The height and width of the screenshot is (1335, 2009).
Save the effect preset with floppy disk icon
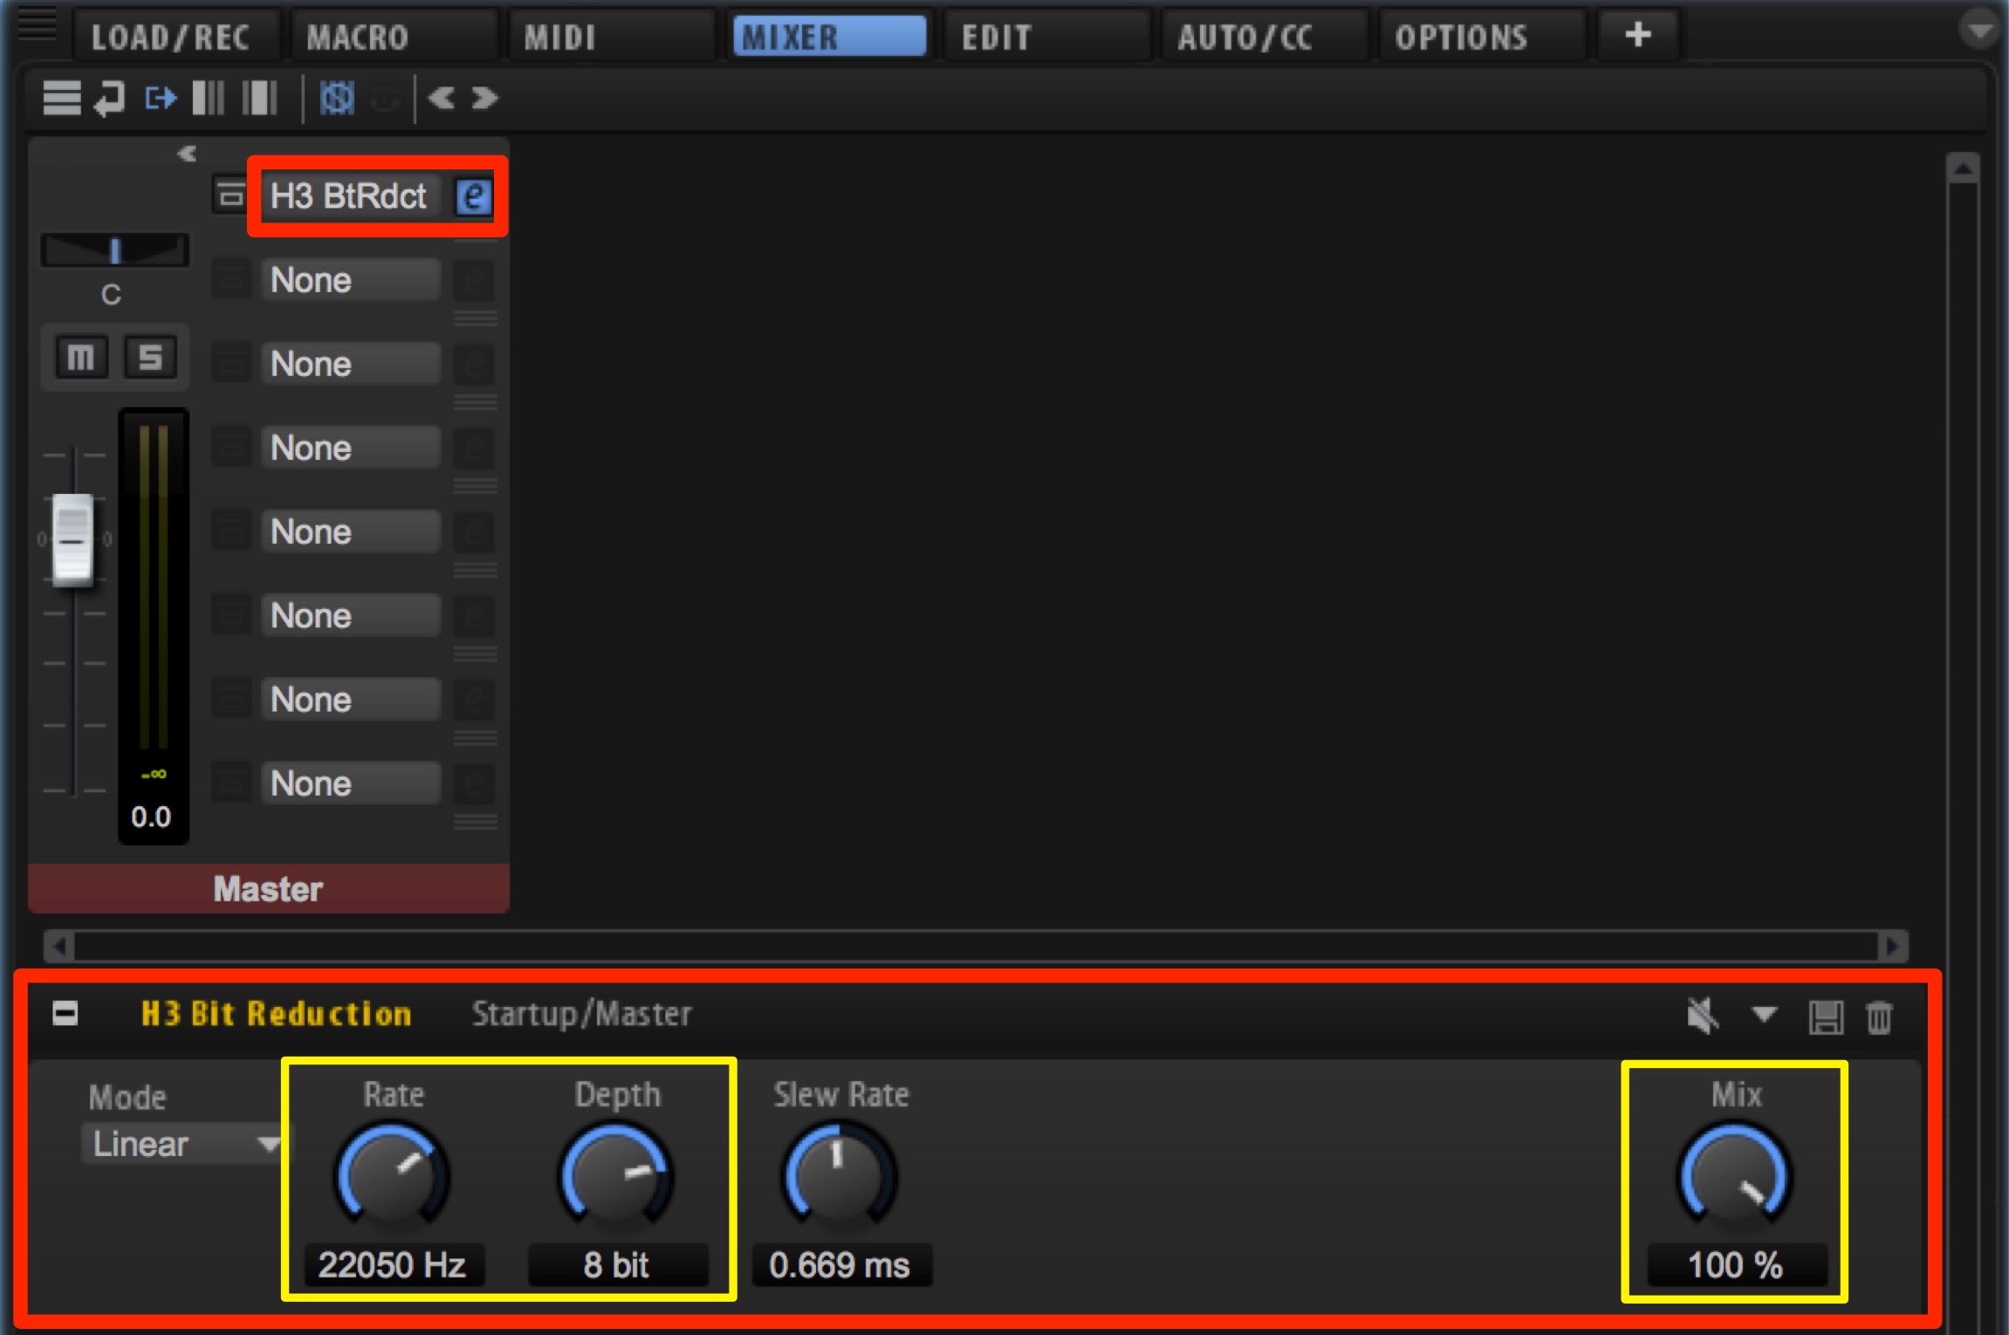click(x=1826, y=1017)
